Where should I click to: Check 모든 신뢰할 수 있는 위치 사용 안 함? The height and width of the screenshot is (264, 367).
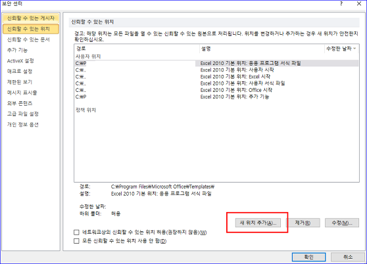click(76, 241)
